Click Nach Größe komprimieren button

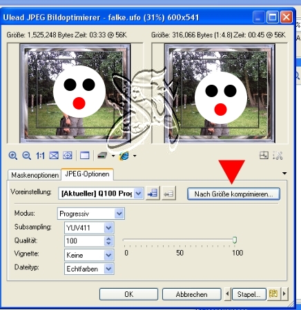coord(233,194)
